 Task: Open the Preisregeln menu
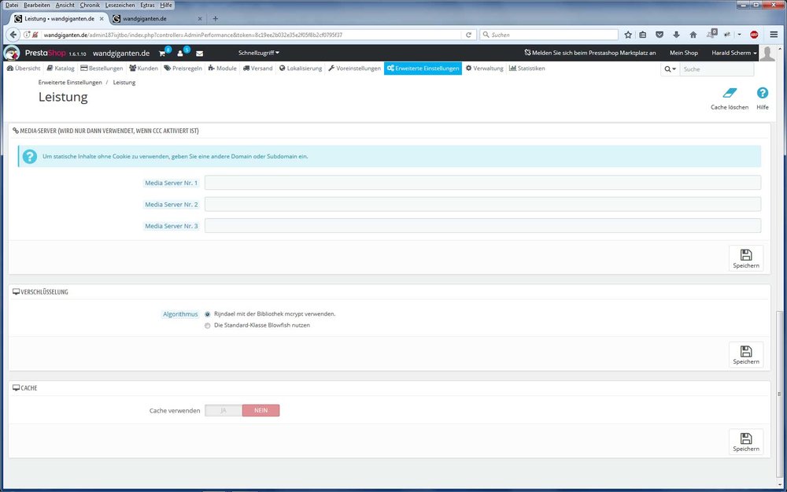[x=183, y=68]
